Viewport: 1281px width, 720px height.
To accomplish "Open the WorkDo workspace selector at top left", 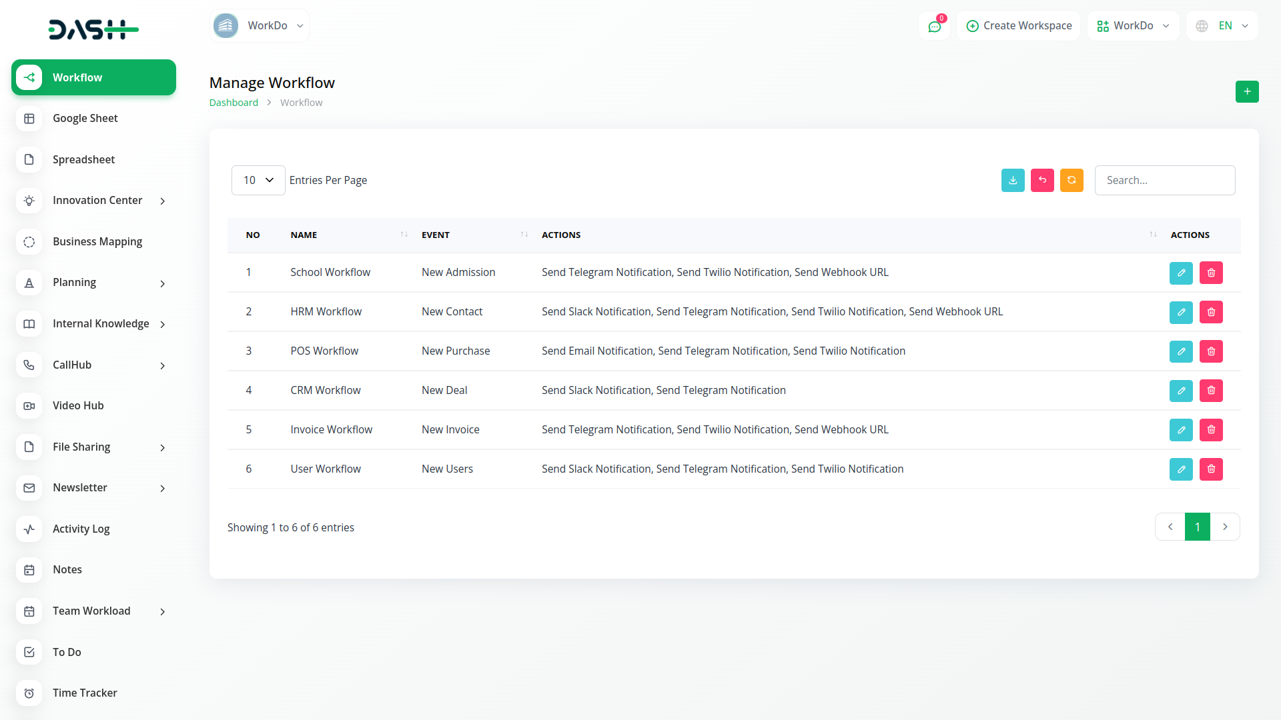I will (259, 26).
